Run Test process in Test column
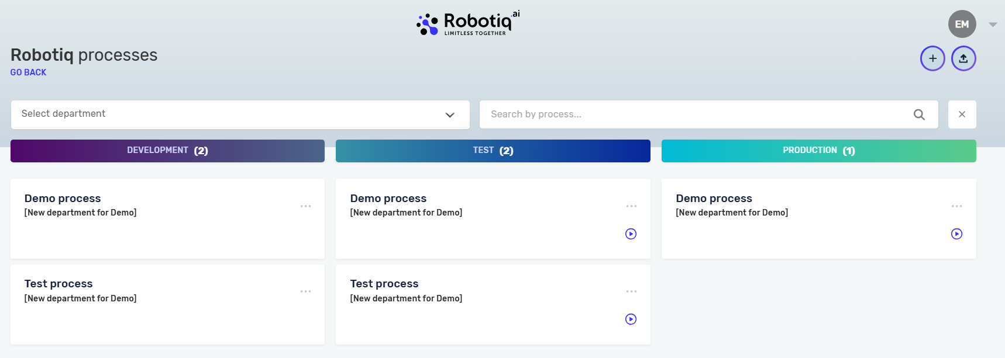Image resolution: width=1005 pixels, height=358 pixels. click(631, 319)
